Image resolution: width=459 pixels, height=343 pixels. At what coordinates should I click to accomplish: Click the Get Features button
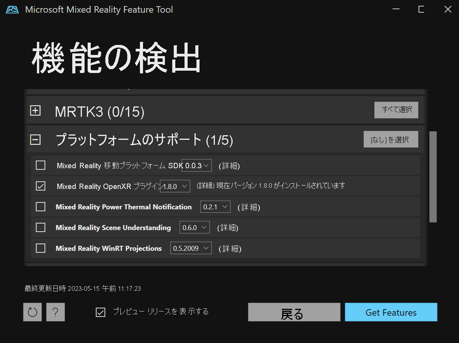click(x=391, y=312)
